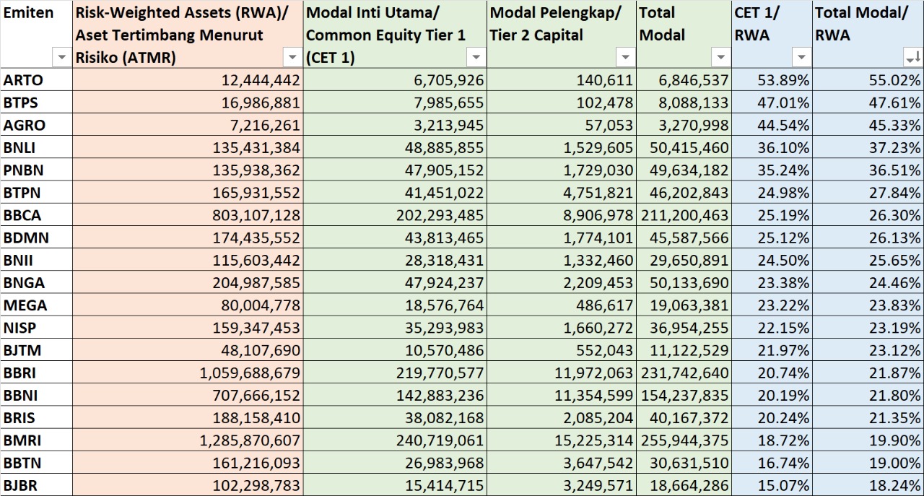Select the BNLI ticker cell
This screenshot has height=496, width=924.
tap(36, 147)
